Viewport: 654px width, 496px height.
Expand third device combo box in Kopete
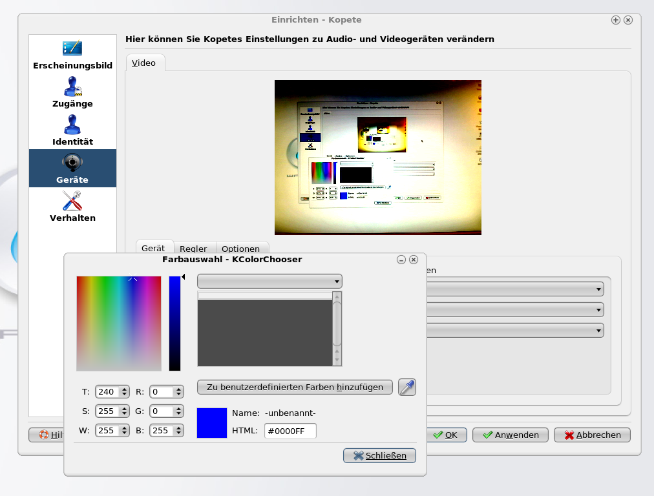click(x=515, y=331)
